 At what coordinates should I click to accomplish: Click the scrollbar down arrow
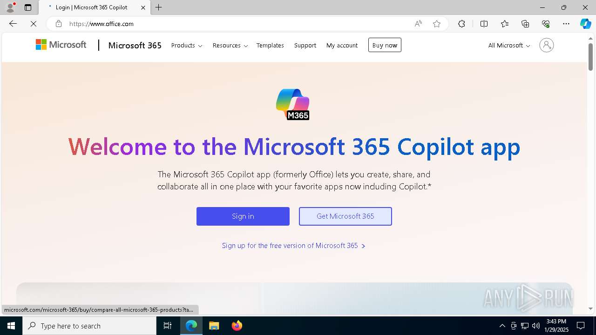tap(590, 308)
